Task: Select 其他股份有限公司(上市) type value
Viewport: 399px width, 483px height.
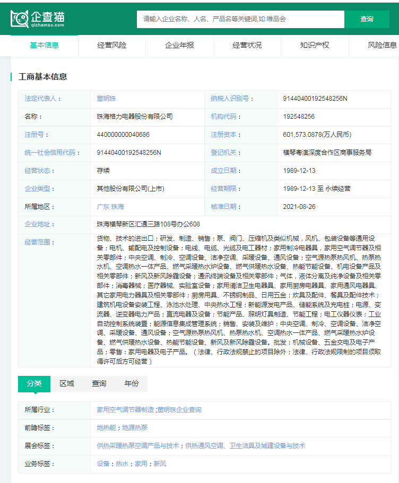Action: (x=131, y=189)
